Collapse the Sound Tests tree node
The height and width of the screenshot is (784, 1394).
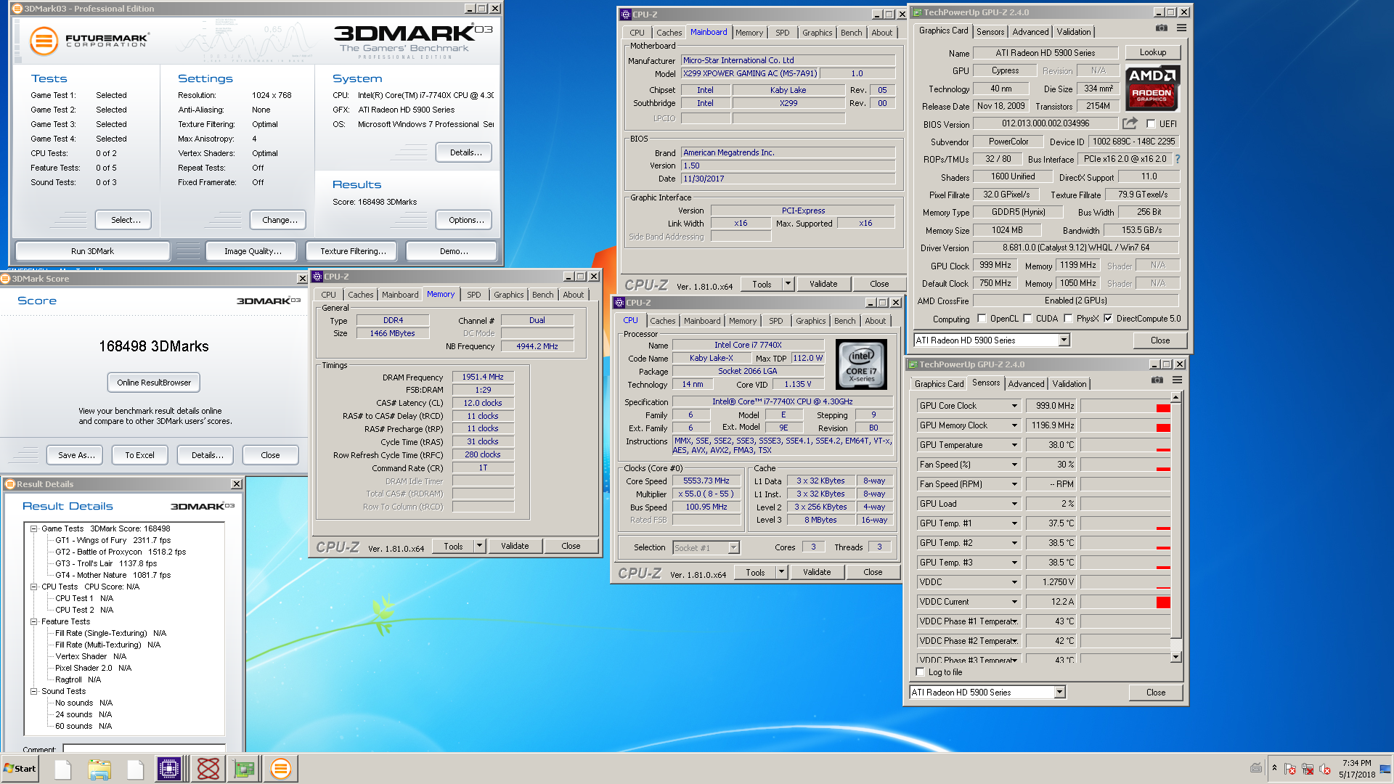33,691
